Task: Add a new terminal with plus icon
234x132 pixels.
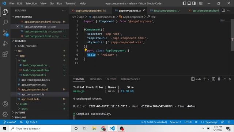Action: [205, 79]
